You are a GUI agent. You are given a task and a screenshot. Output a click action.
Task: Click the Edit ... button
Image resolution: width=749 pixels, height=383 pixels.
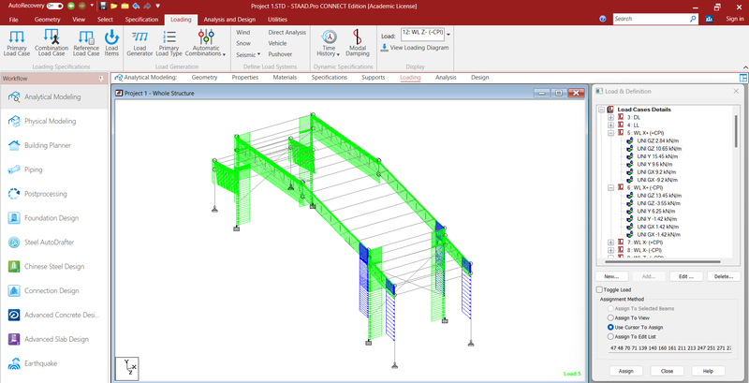tap(686, 276)
